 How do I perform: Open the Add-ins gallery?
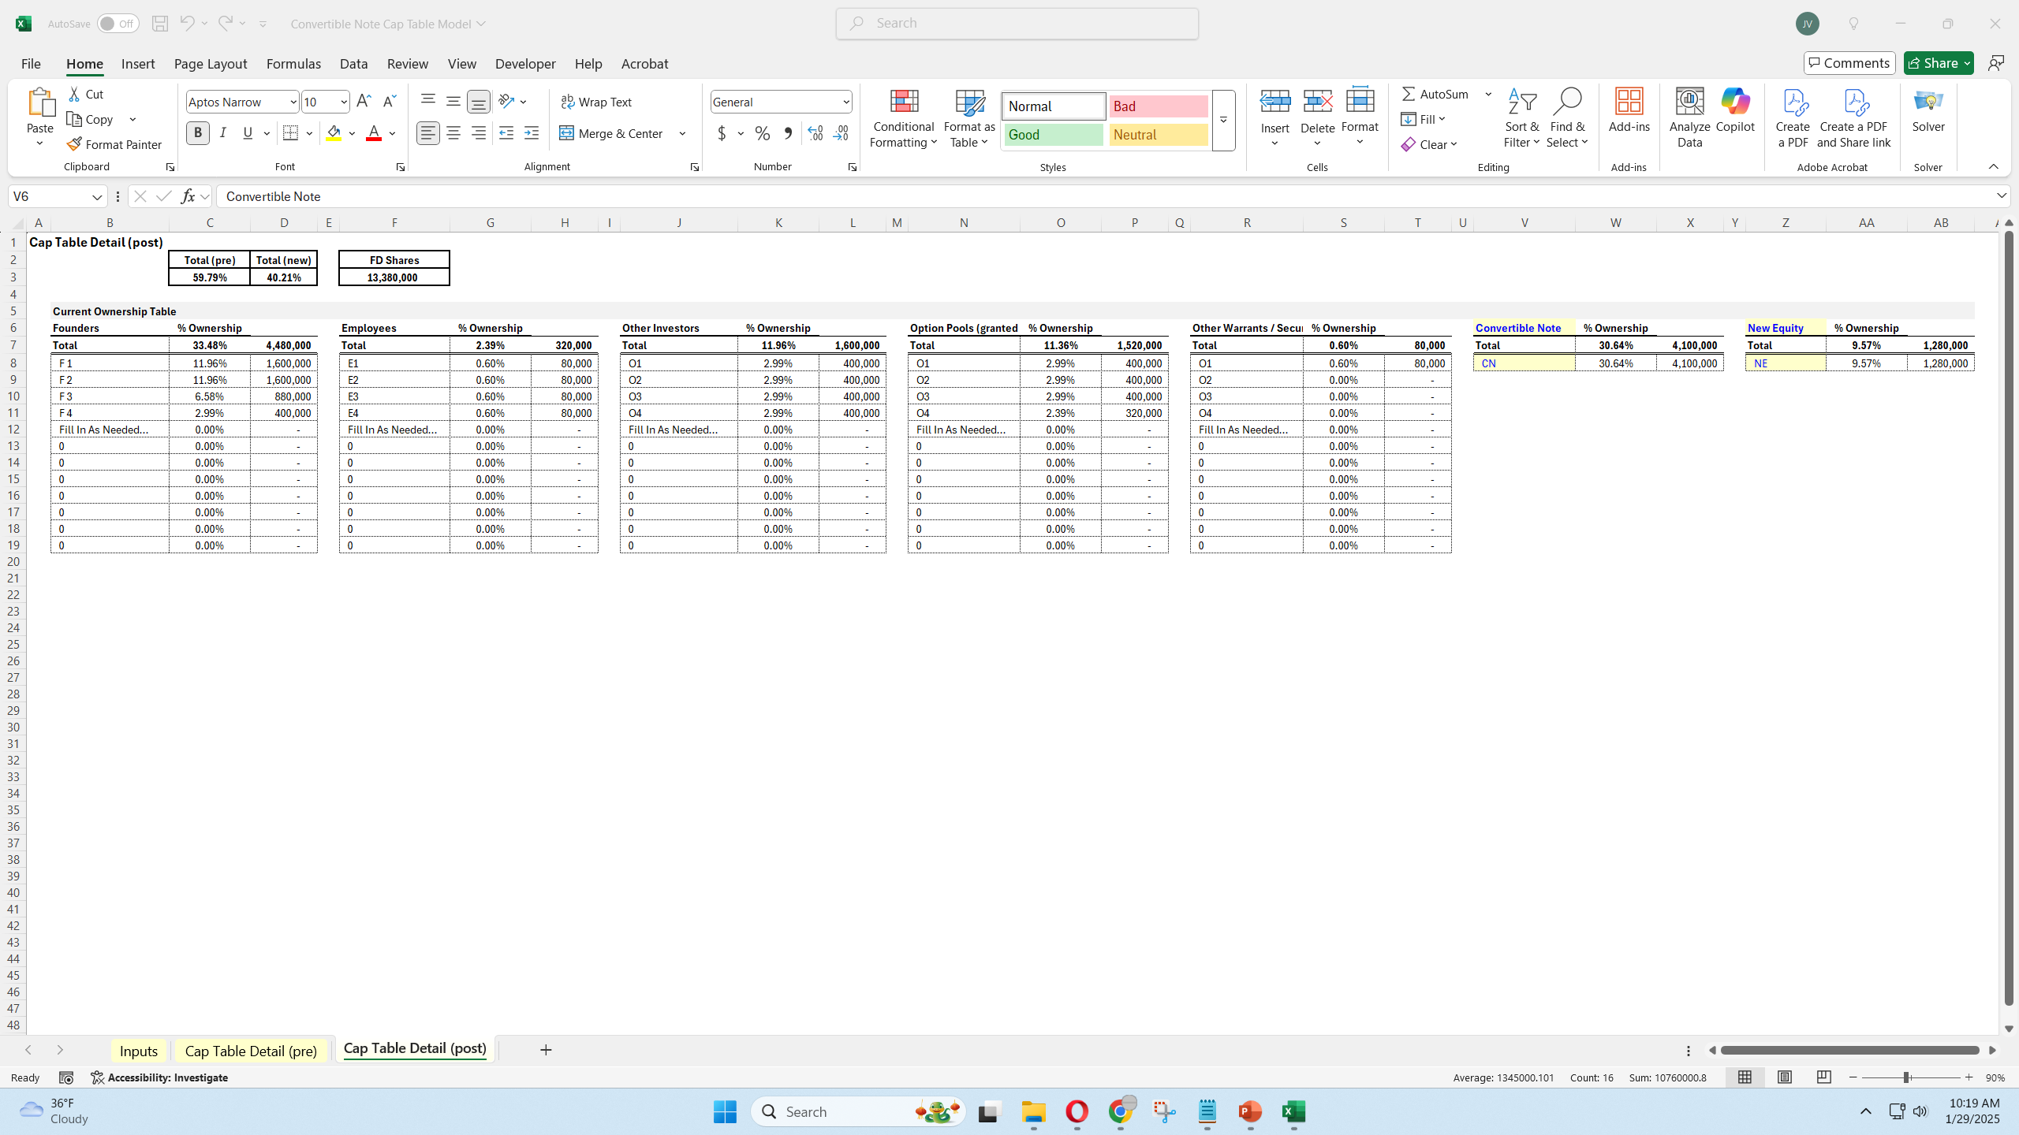click(x=1629, y=110)
